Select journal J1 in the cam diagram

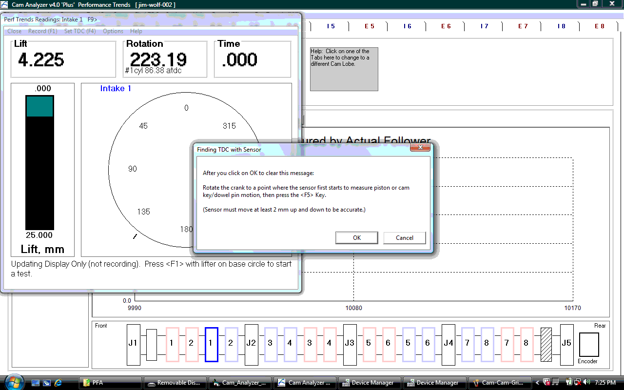pos(133,345)
